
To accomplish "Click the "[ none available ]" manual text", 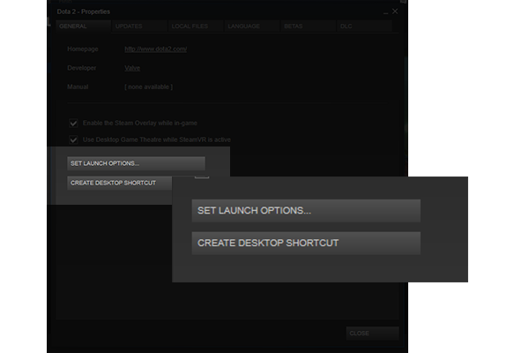I will (x=148, y=86).
